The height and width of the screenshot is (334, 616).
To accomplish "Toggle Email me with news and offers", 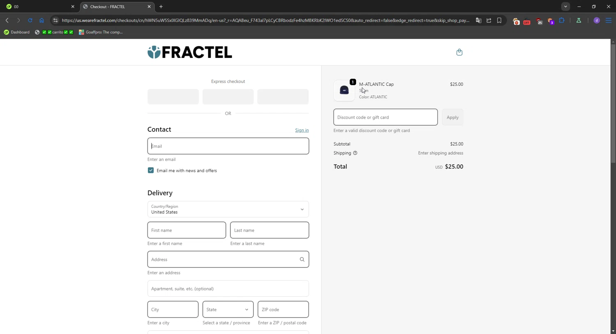I will click(x=151, y=170).
